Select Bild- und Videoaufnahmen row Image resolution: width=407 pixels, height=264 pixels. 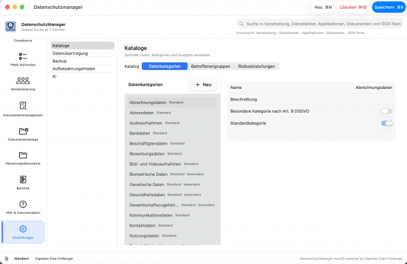coord(172,164)
